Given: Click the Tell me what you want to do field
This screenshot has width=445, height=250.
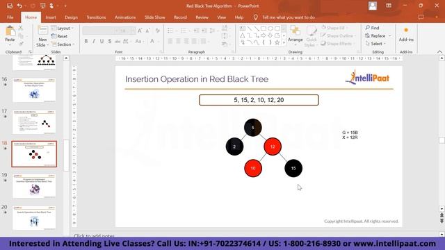Looking at the screenshot, I should click(288, 17).
